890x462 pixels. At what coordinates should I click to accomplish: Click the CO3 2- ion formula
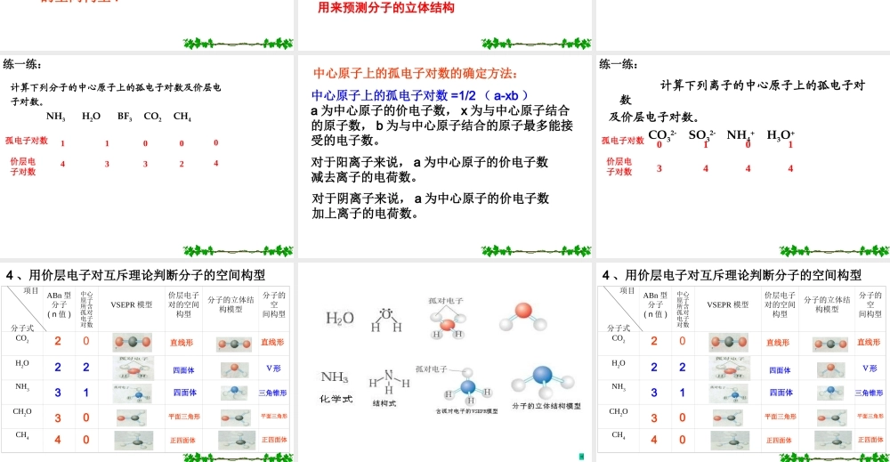[x=662, y=135]
